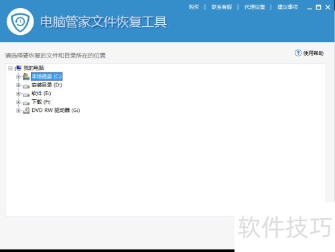Click the shield logo icon in header

pos(20,21)
